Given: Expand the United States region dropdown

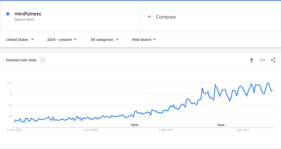Looking at the screenshot, I should click(20, 40).
